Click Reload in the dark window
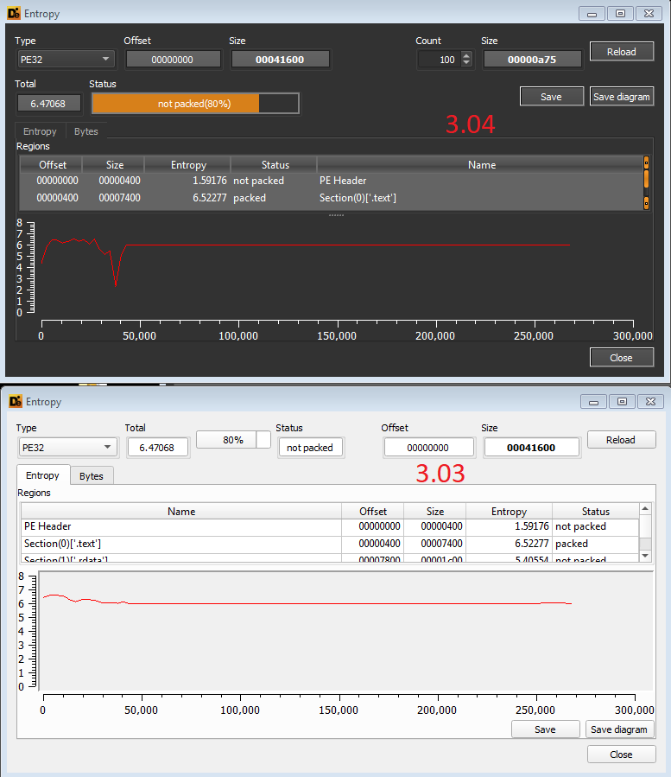The height and width of the screenshot is (777, 671). point(622,52)
